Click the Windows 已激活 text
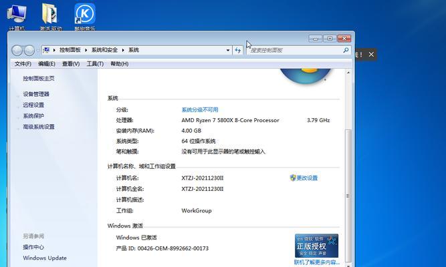 136,238
